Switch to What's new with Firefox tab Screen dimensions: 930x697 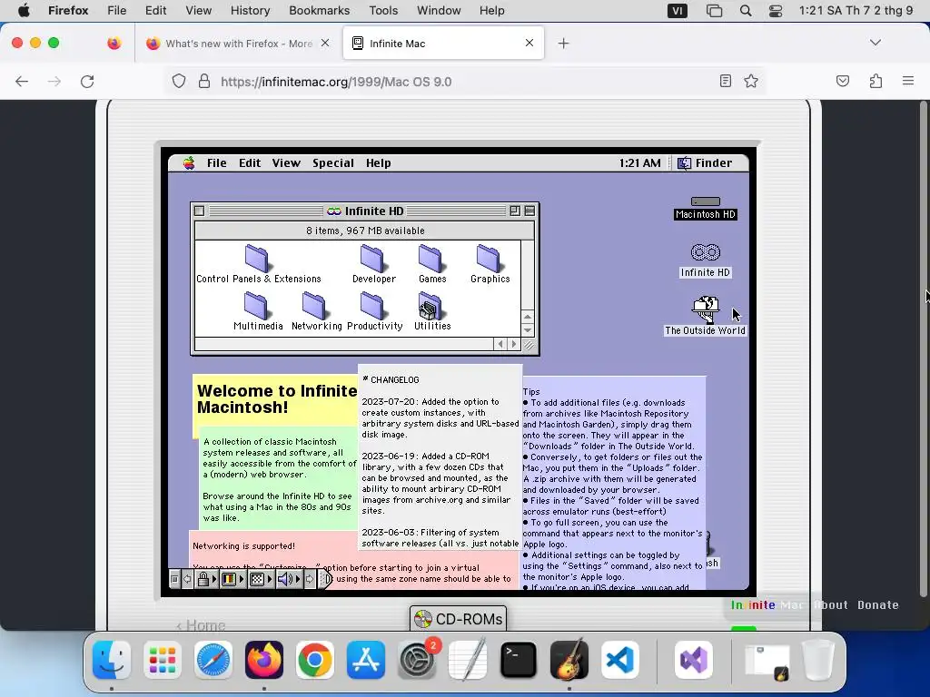click(x=237, y=44)
